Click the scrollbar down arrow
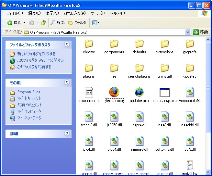The height and width of the screenshot is (176, 212). [x=208, y=172]
